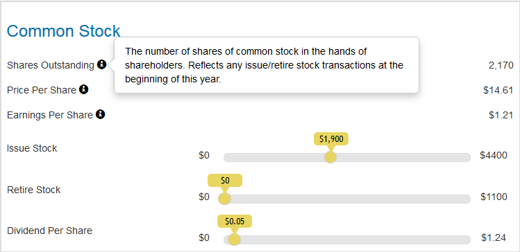Click the $1.24 maximum dividend label
The image size is (520, 252).
(x=494, y=237)
